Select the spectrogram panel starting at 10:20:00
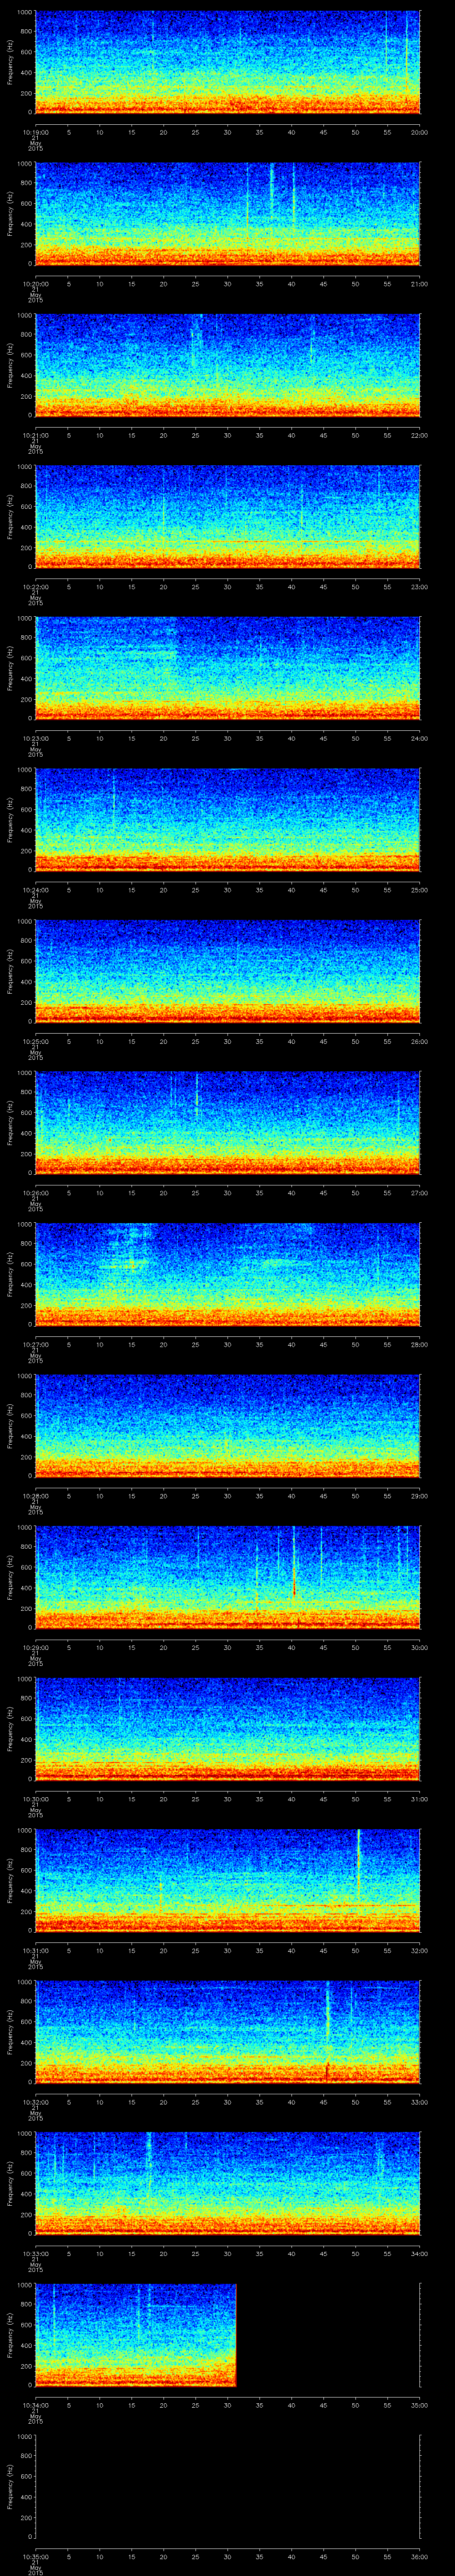The height and width of the screenshot is (2576, 455). (x=228, y=213)
